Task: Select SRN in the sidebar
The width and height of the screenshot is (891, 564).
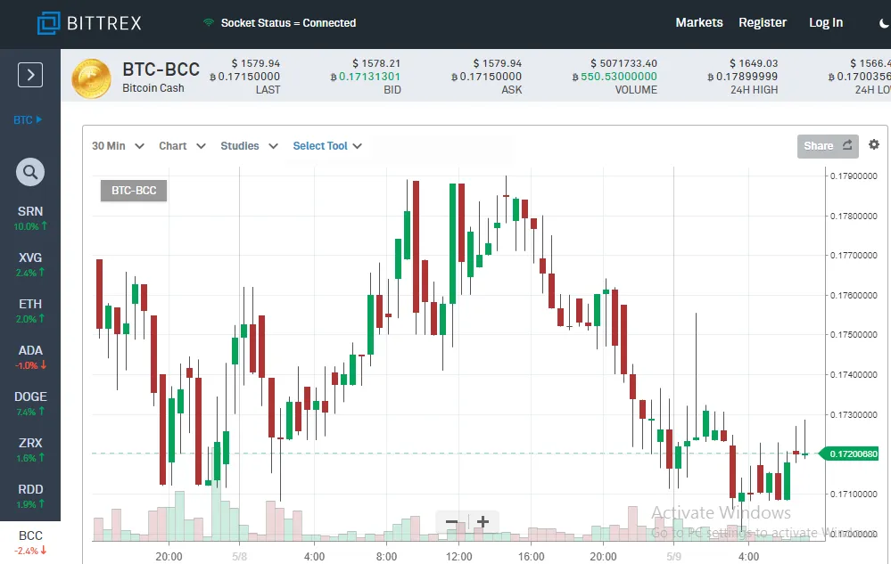Action: click(x=30, y=218)
